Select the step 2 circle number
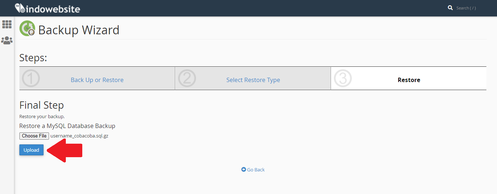 point(187,78)
